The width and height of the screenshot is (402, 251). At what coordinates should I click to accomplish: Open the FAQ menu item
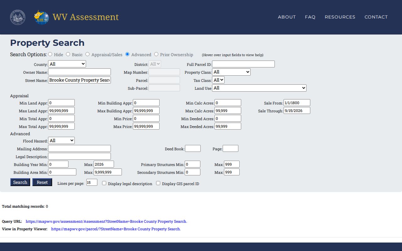click(x=310, y=17)
